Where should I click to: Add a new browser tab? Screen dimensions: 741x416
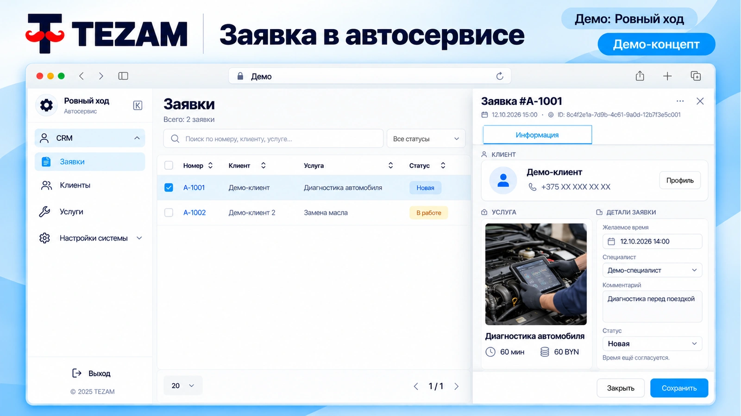[x=667, y=76]
